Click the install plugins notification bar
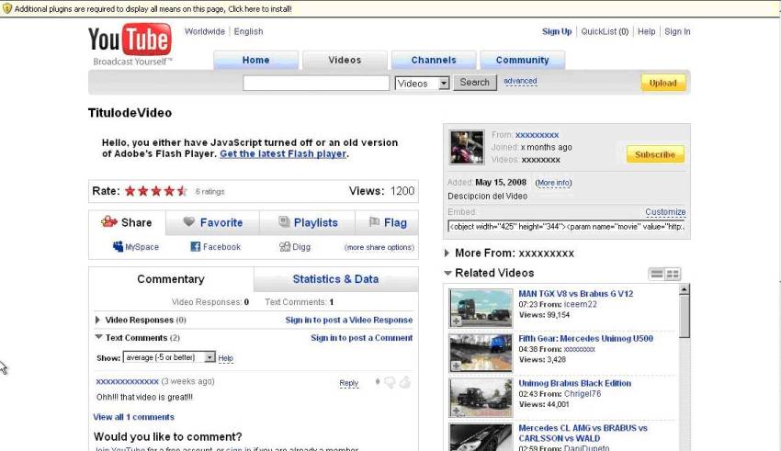Image resolution: width=781 pixels, height=451 pixels. pos(390,8)
